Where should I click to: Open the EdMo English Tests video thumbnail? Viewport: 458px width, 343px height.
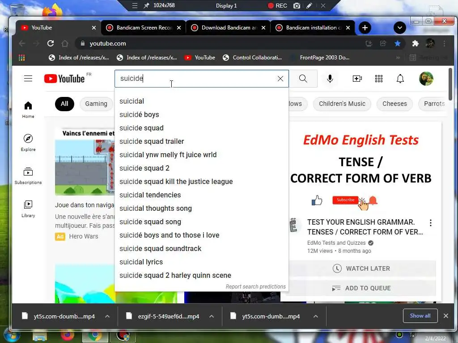[x=361, y=168]
